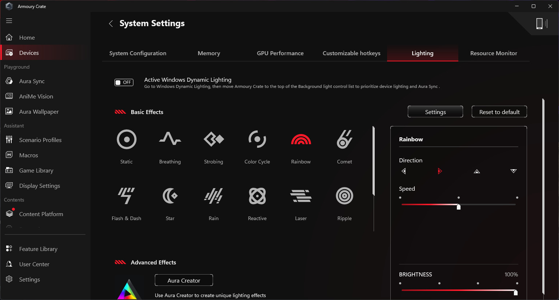
Task: Click the main page vertical scrollbar
Action: [x=543, y=196]
